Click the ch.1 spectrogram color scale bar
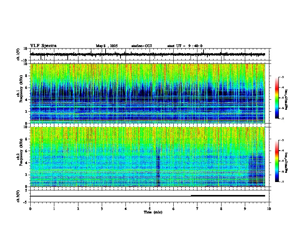 pyautogui.click(x=277, y=98)
